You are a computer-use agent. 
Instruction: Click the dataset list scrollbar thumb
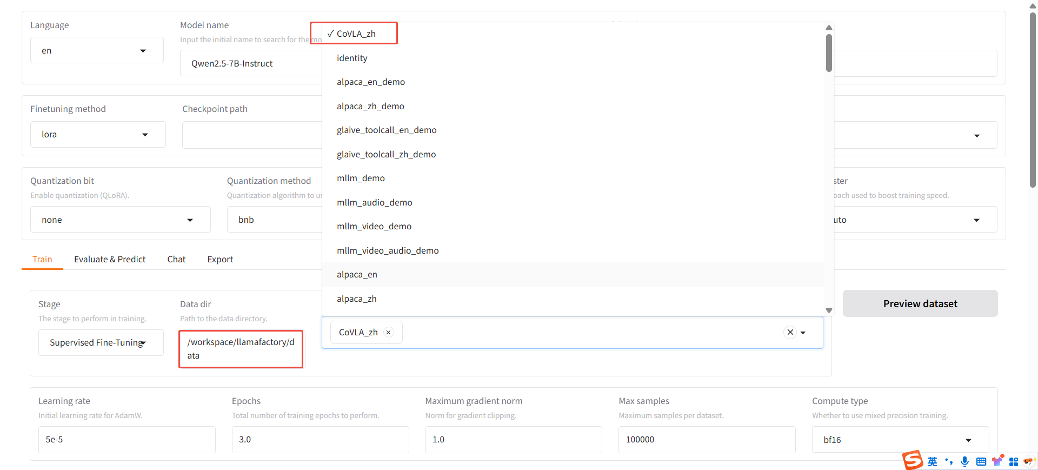(829, 53)
